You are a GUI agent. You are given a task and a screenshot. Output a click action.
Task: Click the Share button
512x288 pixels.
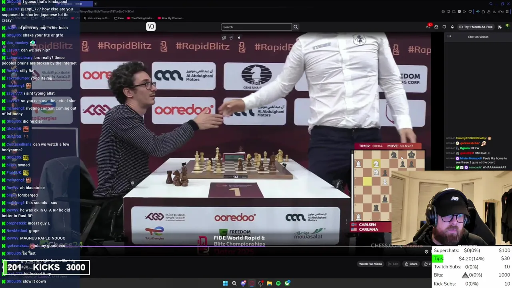411,264
